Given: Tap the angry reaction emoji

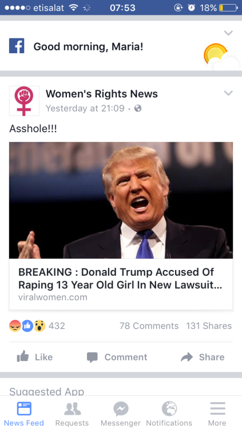Looking at the screenshot, I should coord(15,326).
